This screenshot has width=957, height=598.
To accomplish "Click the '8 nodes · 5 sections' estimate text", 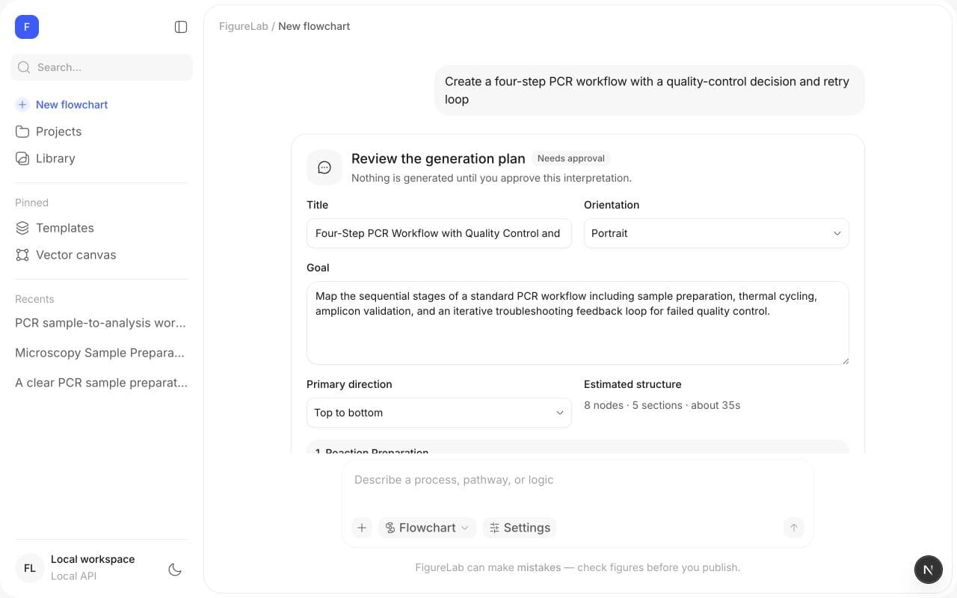I will click(x=662, y=405).
